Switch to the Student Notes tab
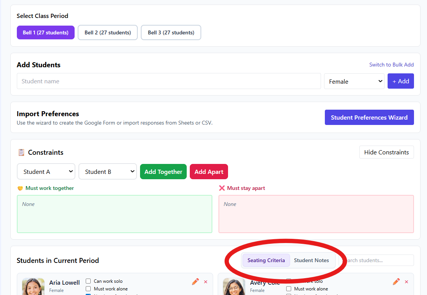Viewport: 427px width, 295px height. point(311,261)
